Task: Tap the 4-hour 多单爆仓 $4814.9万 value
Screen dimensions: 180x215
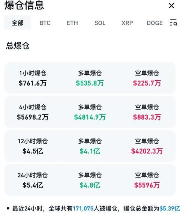Action: (x=90, y=117)
